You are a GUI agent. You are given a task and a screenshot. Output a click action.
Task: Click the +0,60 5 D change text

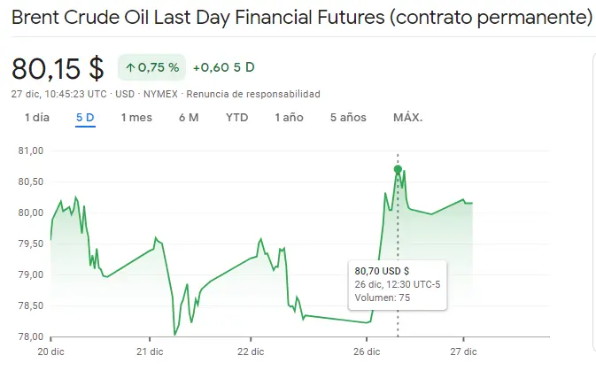[x=223, y=67]
